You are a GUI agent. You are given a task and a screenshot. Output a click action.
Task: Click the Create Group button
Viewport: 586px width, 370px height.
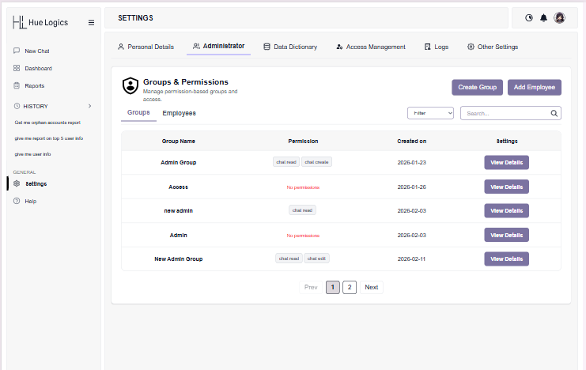click(477, 87)
